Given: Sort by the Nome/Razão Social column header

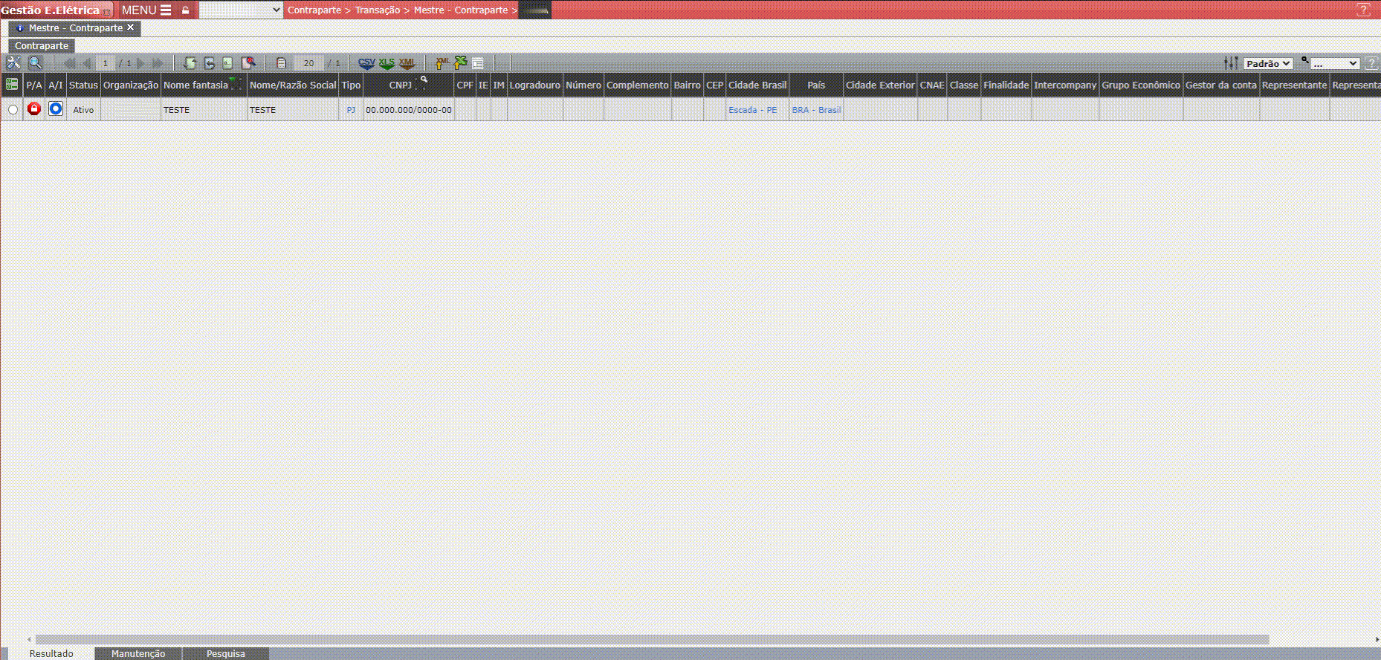Looking at the screenshot, I should (293, 85).
